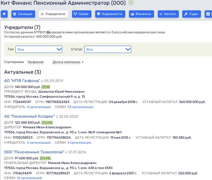Screen dimensions: 212x180
Task: Sort founders by Название
Action: tap(36, 62)
